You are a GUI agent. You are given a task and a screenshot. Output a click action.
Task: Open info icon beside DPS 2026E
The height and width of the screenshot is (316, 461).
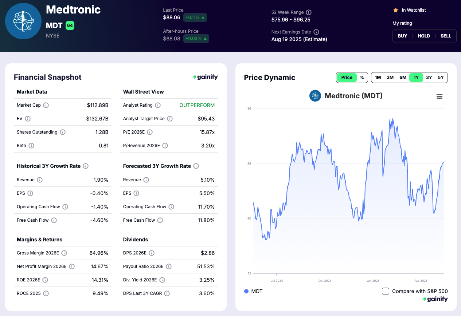click(x=152, y=253)
